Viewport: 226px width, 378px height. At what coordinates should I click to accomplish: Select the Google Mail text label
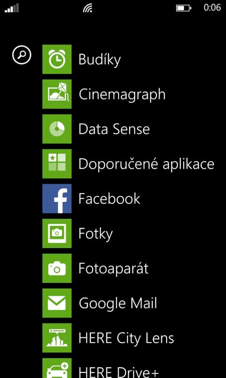pyautogui.click(x=118, y=303)
